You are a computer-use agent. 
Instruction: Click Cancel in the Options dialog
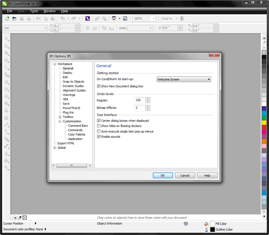pyautogui.click(x=185, y=175)
